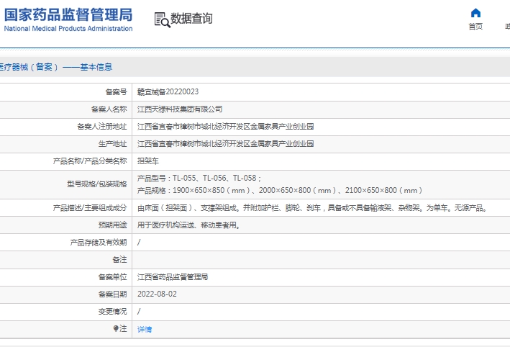Screen dimensions: 510x347
Task: Click the model line TL-055、TL-056、TL-058
Action: 199,179
